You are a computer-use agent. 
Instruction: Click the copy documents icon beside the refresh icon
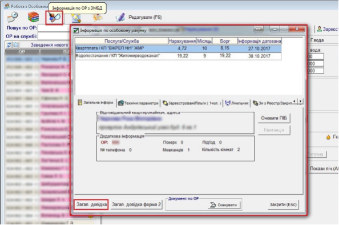(16, 45)
